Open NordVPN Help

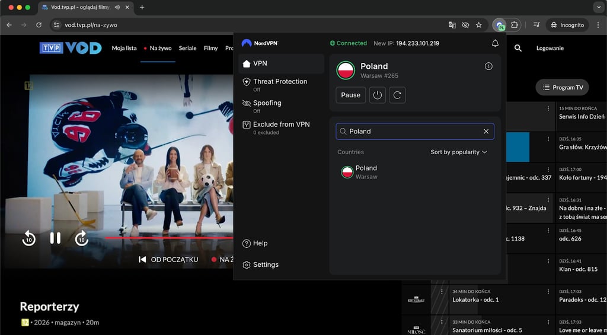[255, 244]
